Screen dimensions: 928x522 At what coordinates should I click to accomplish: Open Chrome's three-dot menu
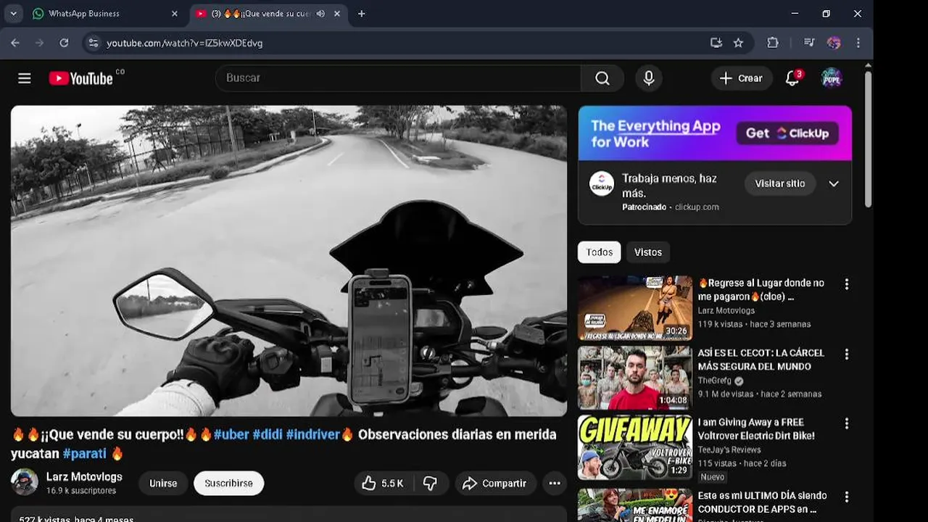point(858,43)
